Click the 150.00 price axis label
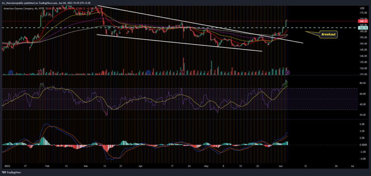This screenshot has height=176, width=371. 363,44
